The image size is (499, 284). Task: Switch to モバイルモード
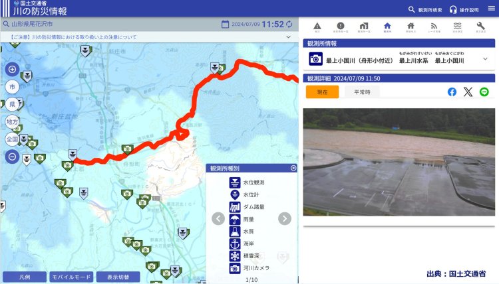[x=71, y=277]
